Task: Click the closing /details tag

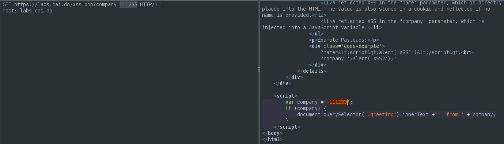Action: coord(312,71)
